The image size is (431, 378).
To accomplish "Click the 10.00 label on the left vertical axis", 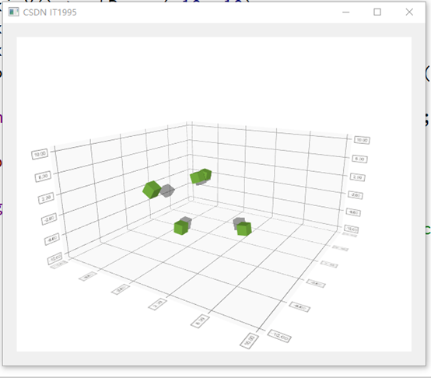I will (x=40, y=154).
